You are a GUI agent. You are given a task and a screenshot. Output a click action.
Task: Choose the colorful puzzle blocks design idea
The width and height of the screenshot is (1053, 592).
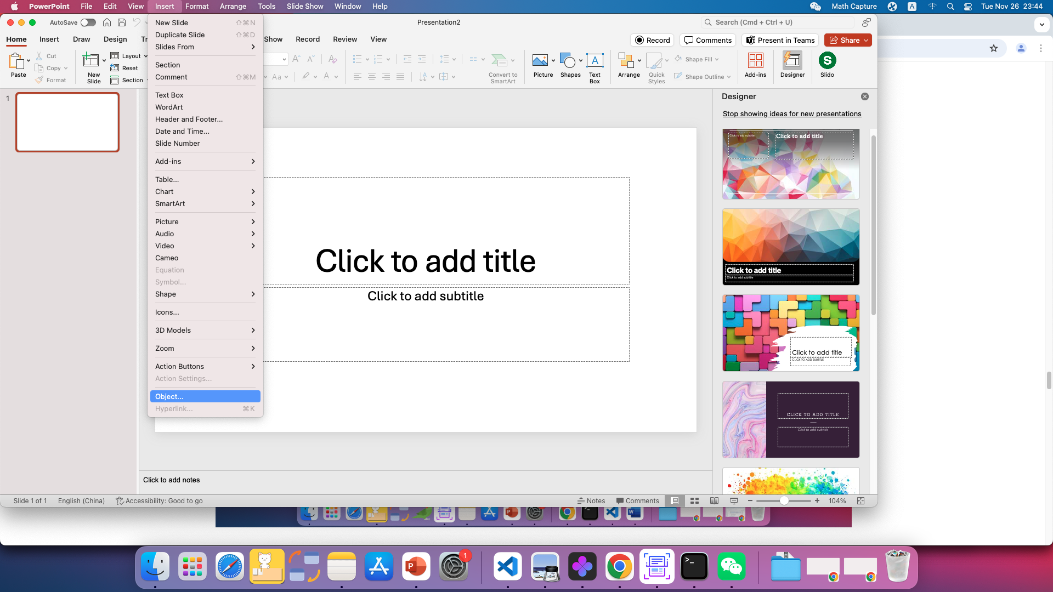click(x=791, y=333)
